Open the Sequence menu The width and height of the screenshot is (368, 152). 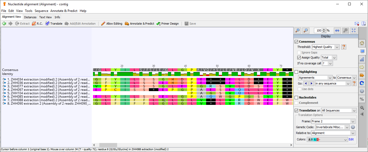pyautogui.click(x=41, y=11)
